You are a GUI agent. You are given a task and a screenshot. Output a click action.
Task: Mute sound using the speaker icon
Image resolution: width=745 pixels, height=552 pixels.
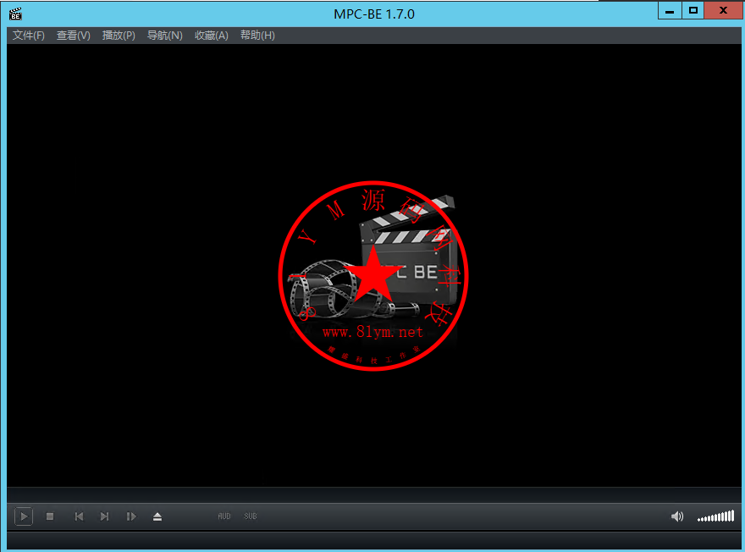(677, 516)
